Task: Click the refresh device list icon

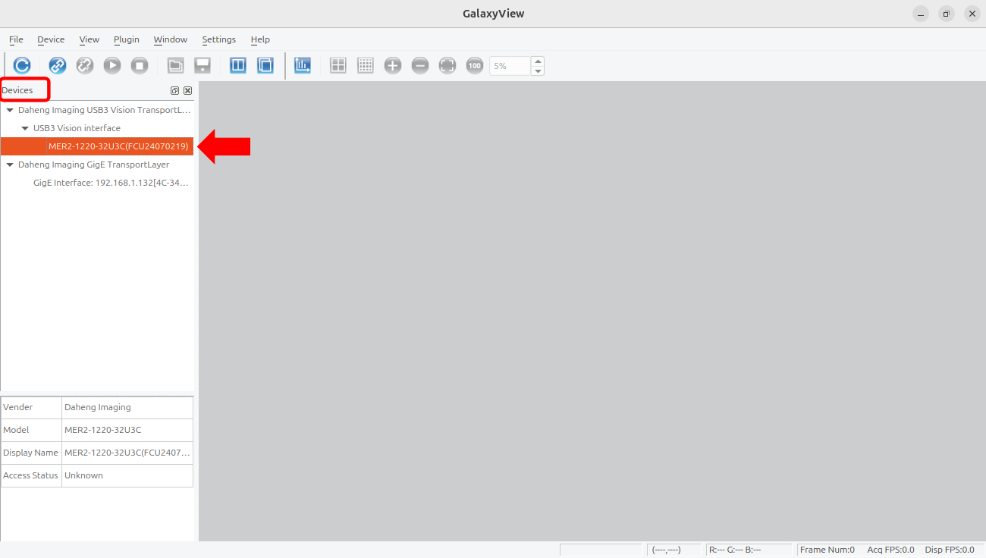Action: pyautogui.click(x=22, y=66)
